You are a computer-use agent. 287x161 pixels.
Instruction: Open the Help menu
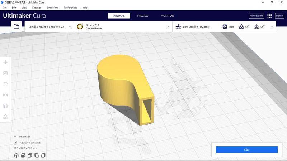pos(85,8)
